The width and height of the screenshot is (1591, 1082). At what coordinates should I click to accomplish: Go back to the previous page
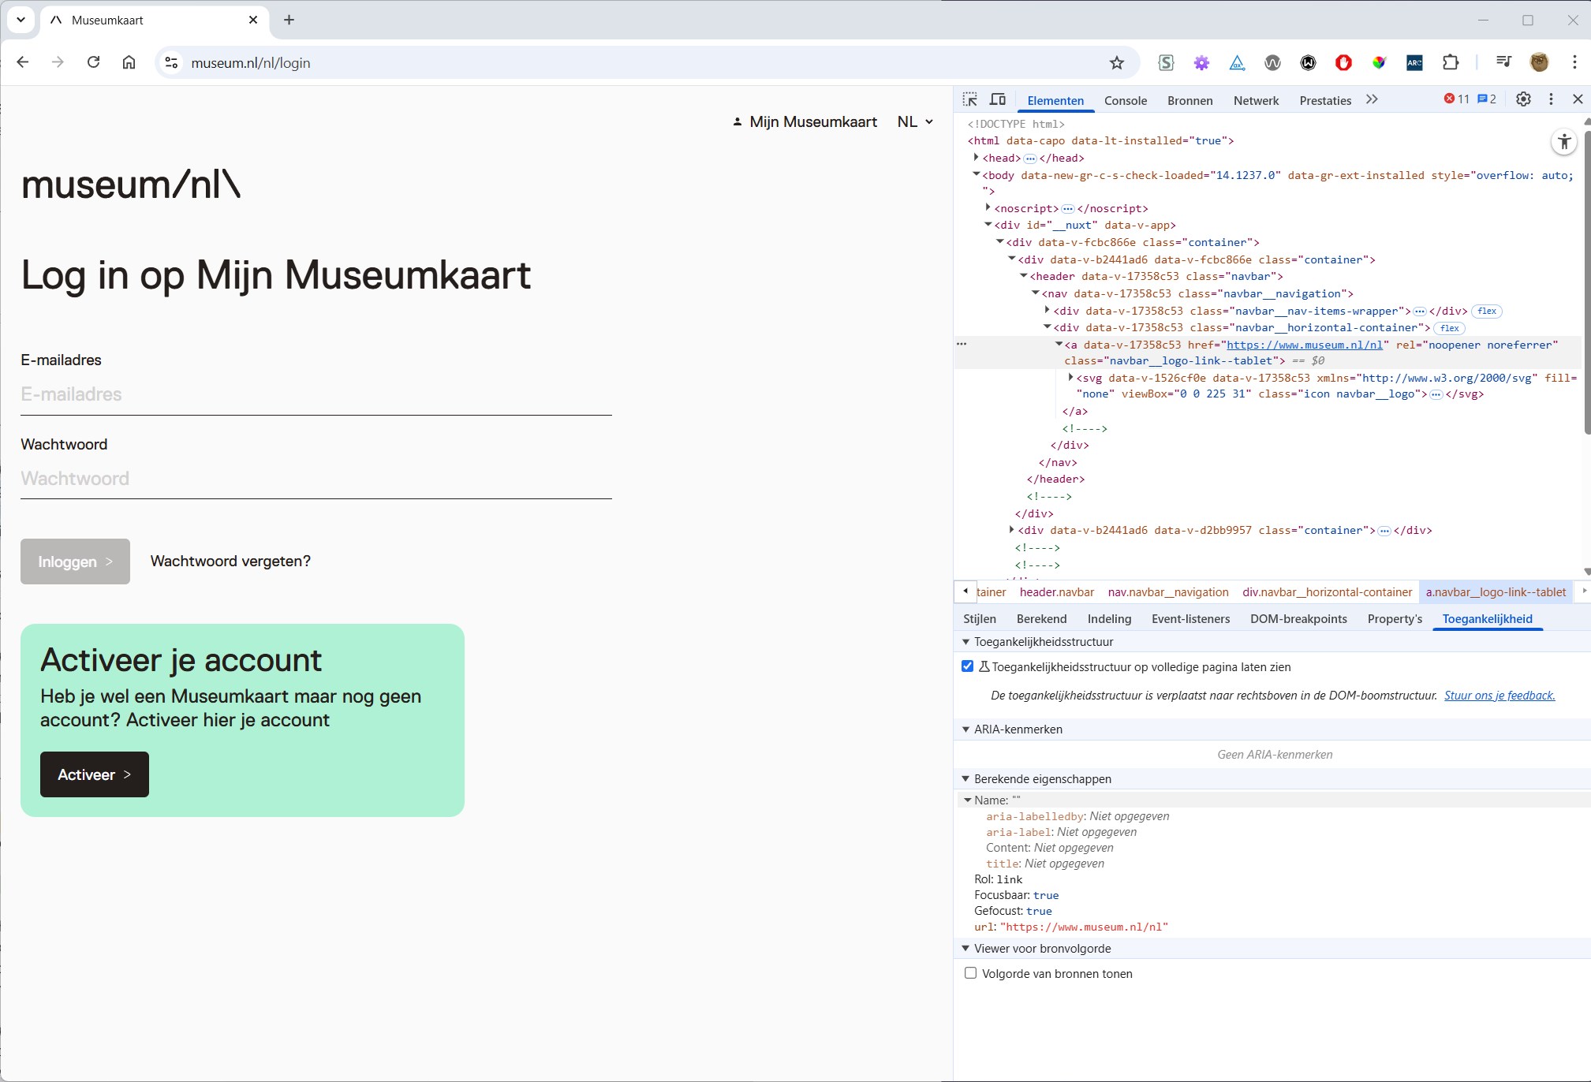[x=23, y=62]
